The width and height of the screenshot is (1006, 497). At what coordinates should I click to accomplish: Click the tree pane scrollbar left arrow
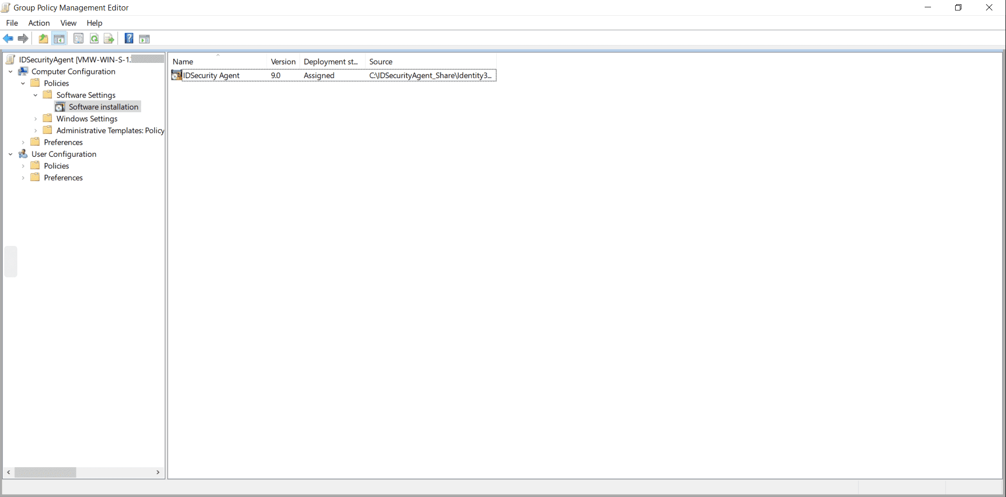pos(8,472)
